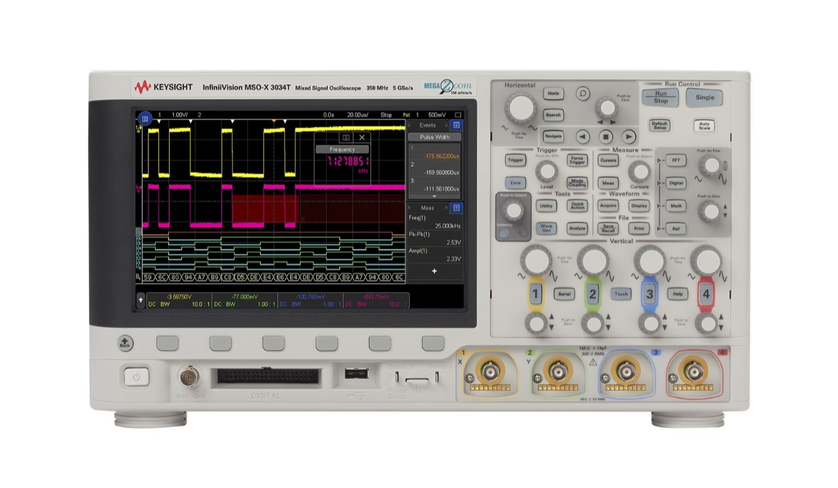The height and width of the screenshot is (488, 838).
Task: Tap the 20.00us/ timebase readout to change it
Action: (x=358, y=115)
